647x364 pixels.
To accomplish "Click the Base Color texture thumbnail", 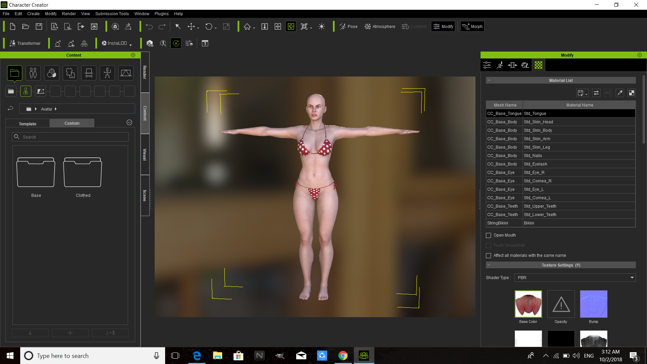I will pyautogui.click(x=528, y=304).
